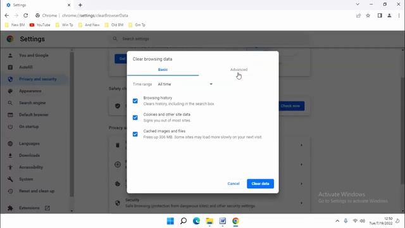Screen dimensions: 405x228
Task: Uncheck Cached images and files
Action: coord(135,134)
